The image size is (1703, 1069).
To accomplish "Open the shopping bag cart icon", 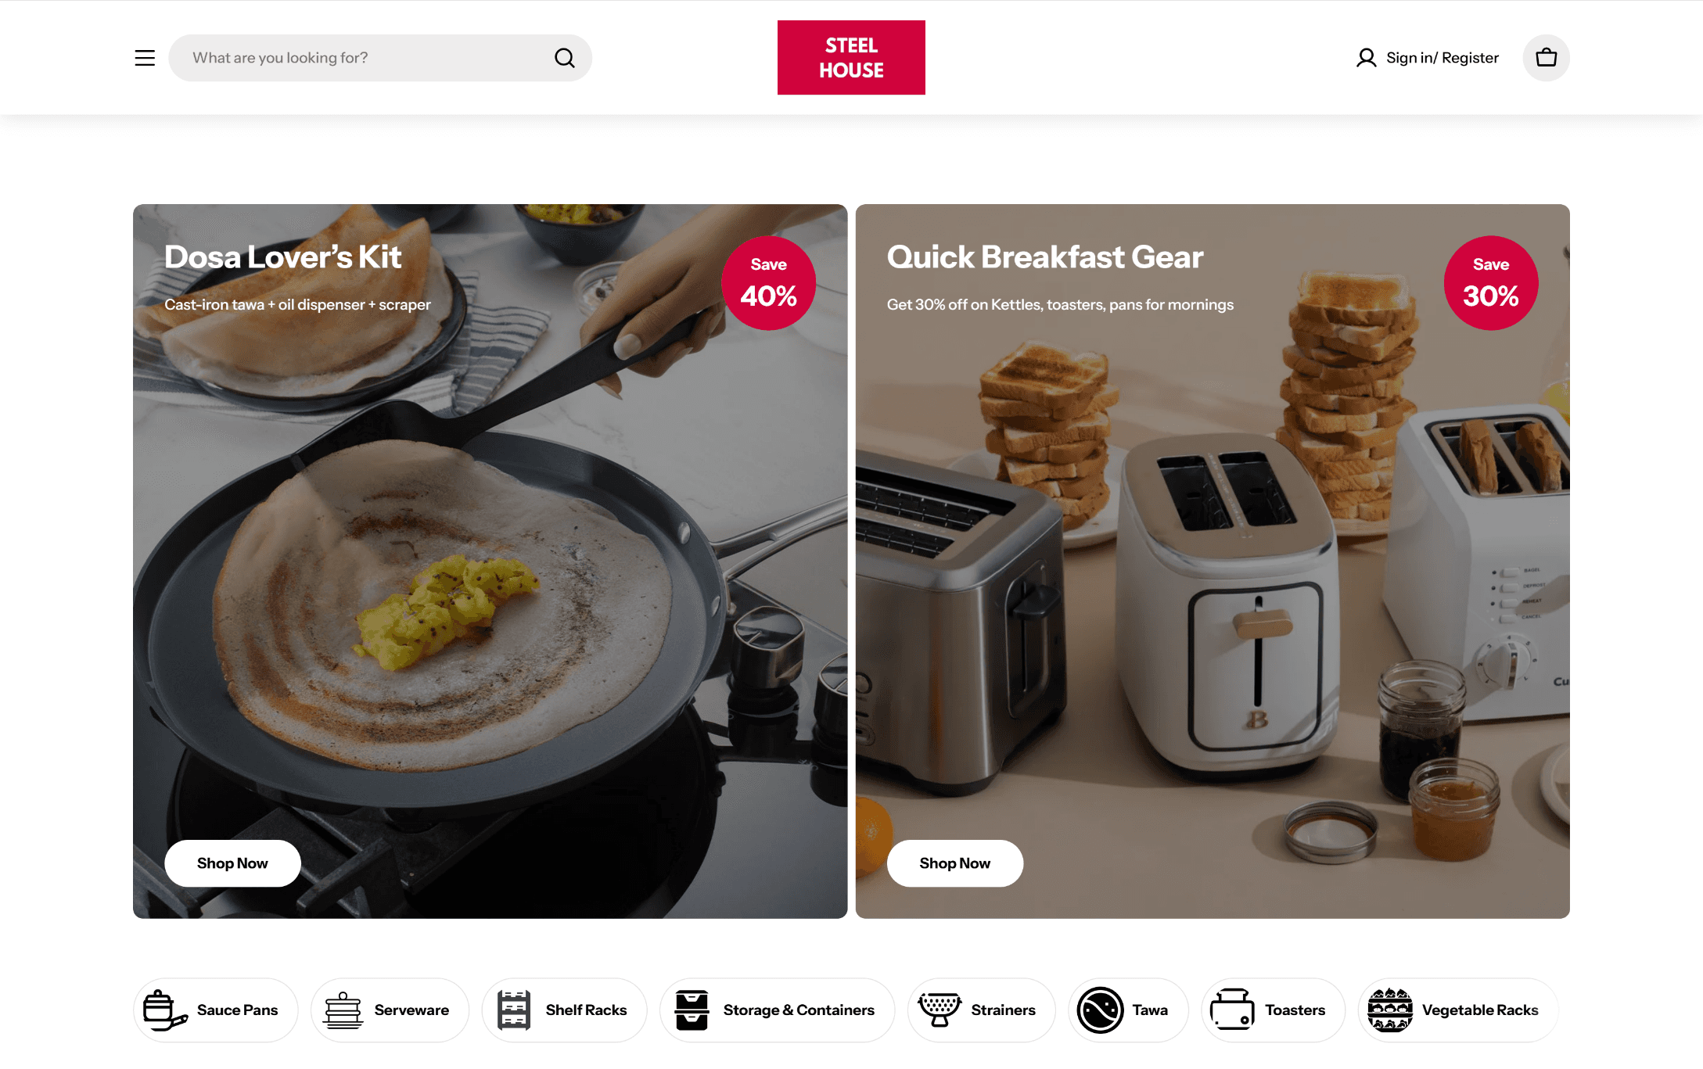I will click(x=1546, y=58).
